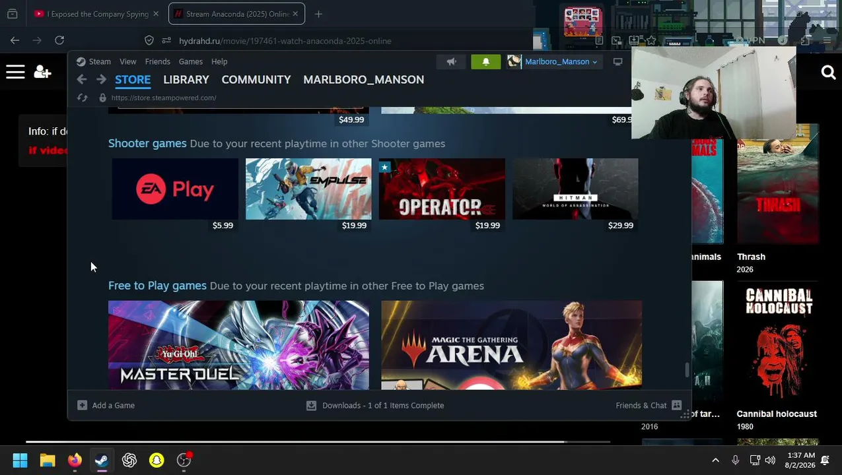
Task: Reload the Firefox browser page
Action: 59,40
